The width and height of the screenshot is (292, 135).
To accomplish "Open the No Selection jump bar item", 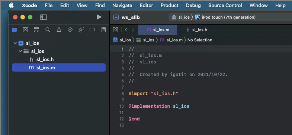I will point(200,40).
